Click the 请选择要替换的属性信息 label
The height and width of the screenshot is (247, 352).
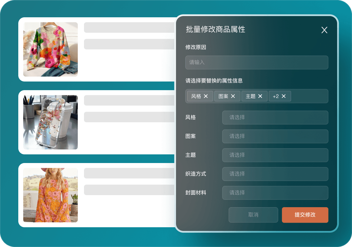coord(214,81)
